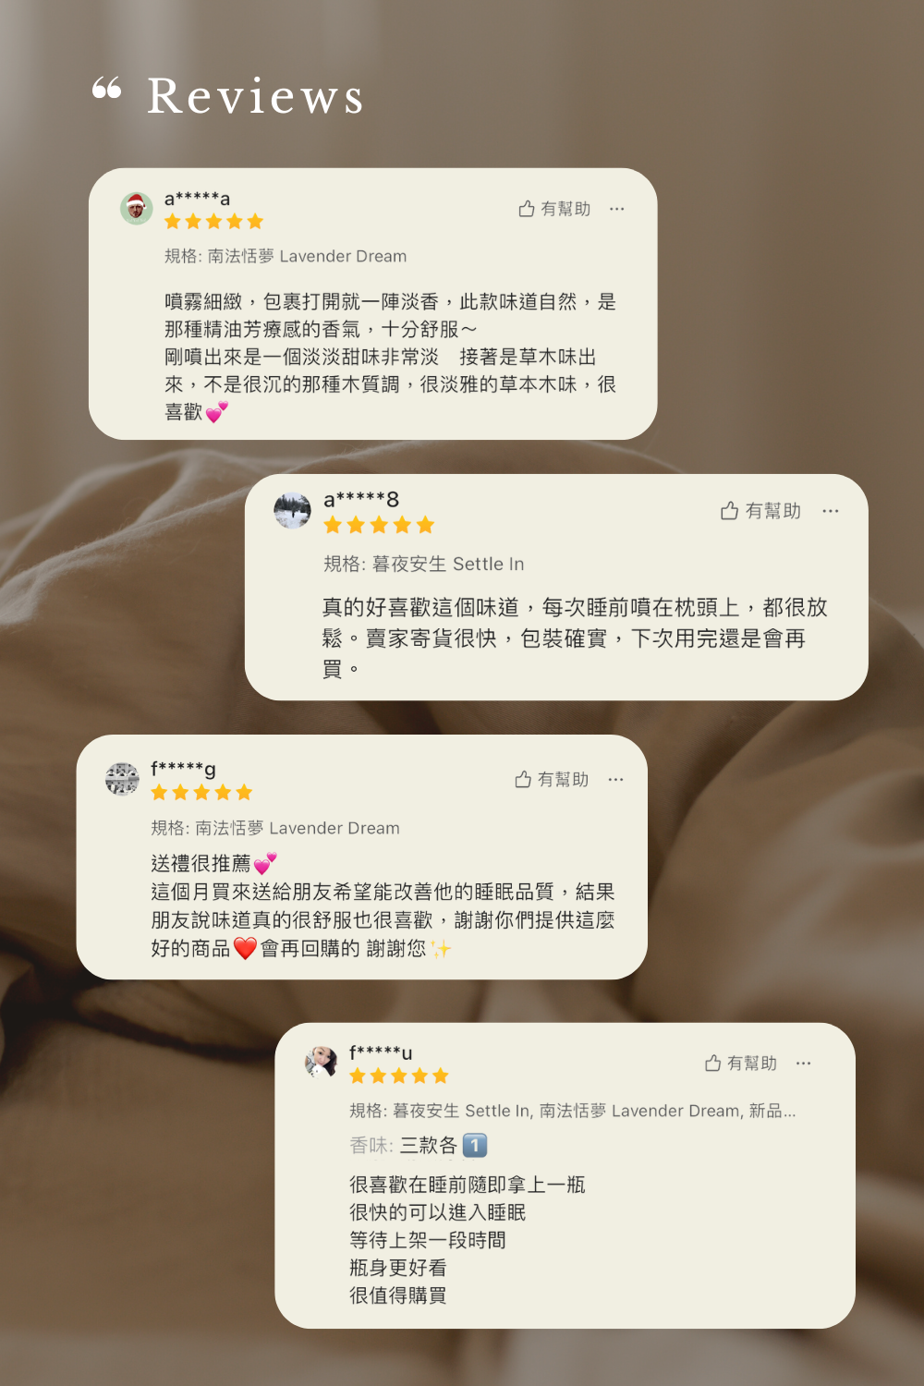Screen dimensions: 924x1386
Task: Click the username f*****u
Action: point(381,1052)
